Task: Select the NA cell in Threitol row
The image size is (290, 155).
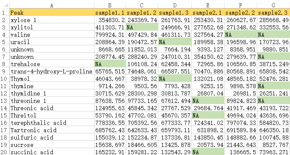Action: pyautogui.click(x=208, y=115)
